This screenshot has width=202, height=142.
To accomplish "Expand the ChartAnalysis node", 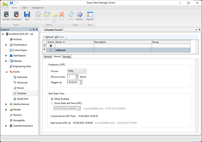I will pyautogui.click(x=6, y=45).
